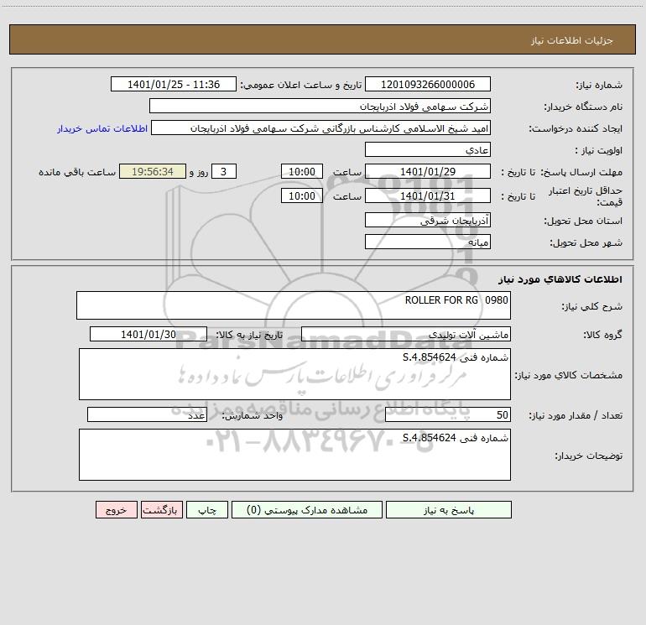Click the label حداقل تاریخ اعتبار قیمت
The height and width of the screenshot is (625, 646).
586,196
